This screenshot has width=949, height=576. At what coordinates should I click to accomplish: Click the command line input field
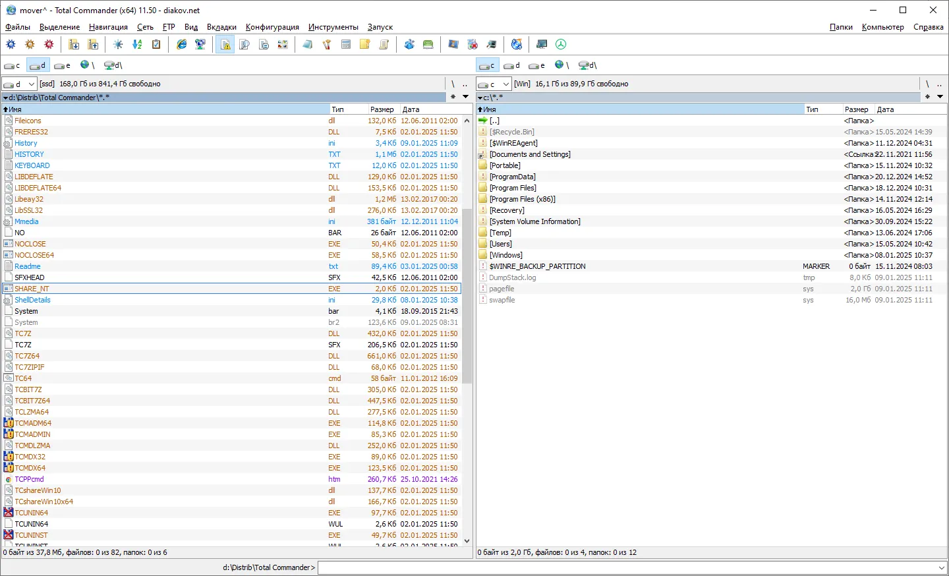[627, 567]
